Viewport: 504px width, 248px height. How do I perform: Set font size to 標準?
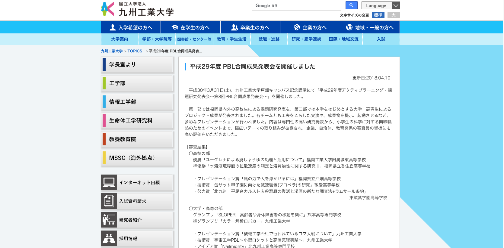pyautogui.click(x=378, y=15)
